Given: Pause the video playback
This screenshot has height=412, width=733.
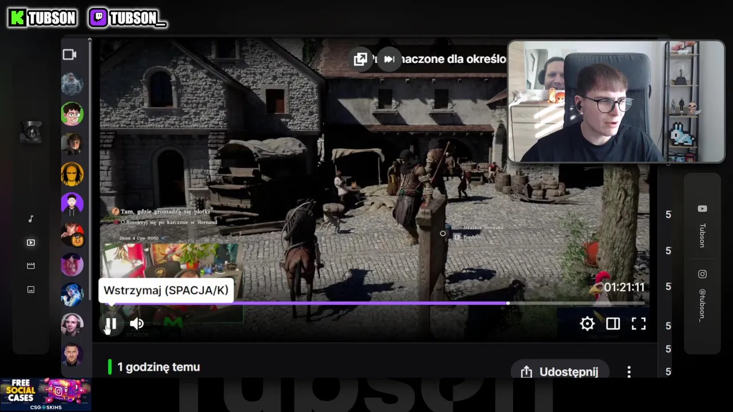Looking at the screenshot, I should click(111, 324).
